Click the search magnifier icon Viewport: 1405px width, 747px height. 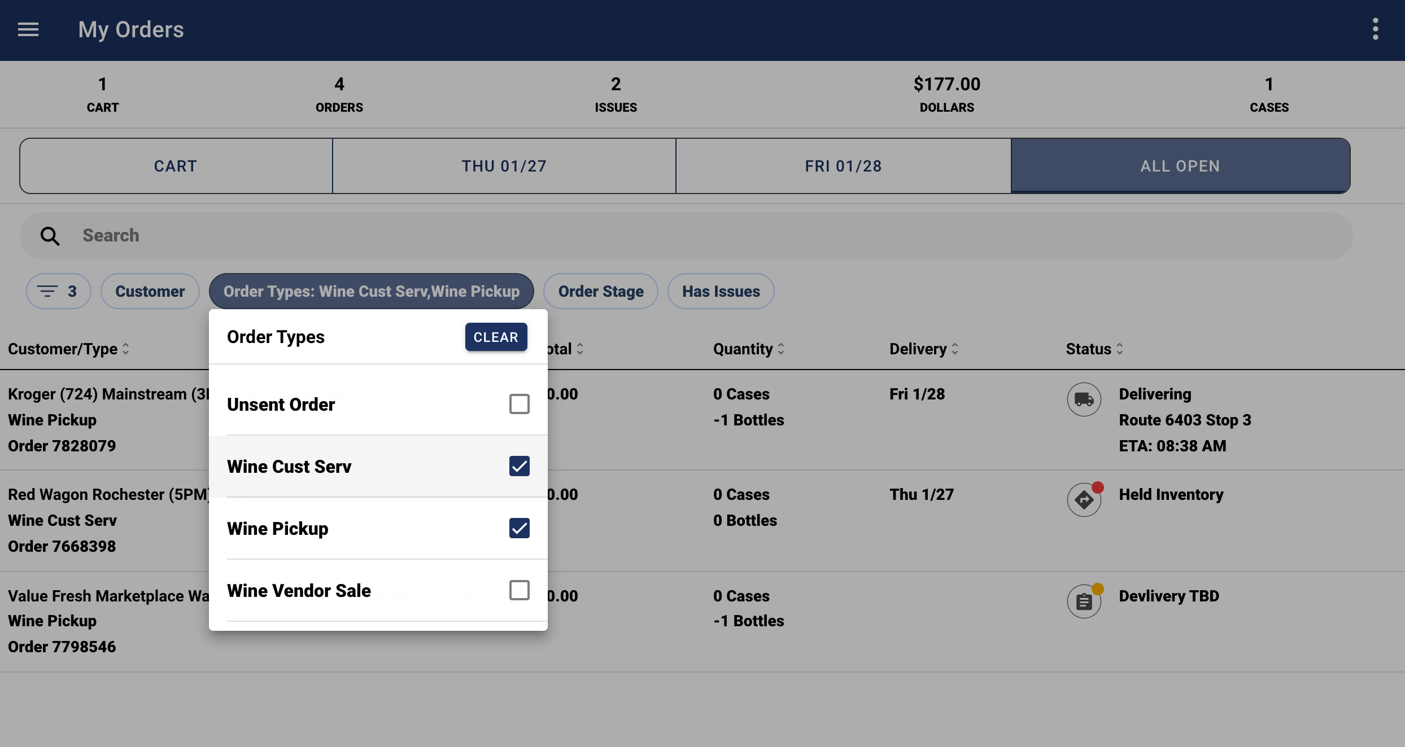[x=50, y=236]
